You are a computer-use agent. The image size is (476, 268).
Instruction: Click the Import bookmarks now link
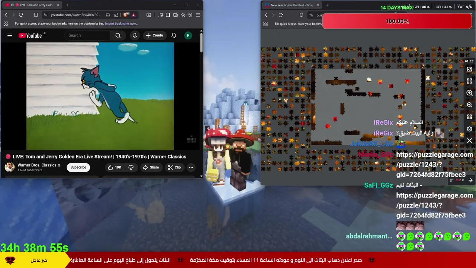[121, 23]
